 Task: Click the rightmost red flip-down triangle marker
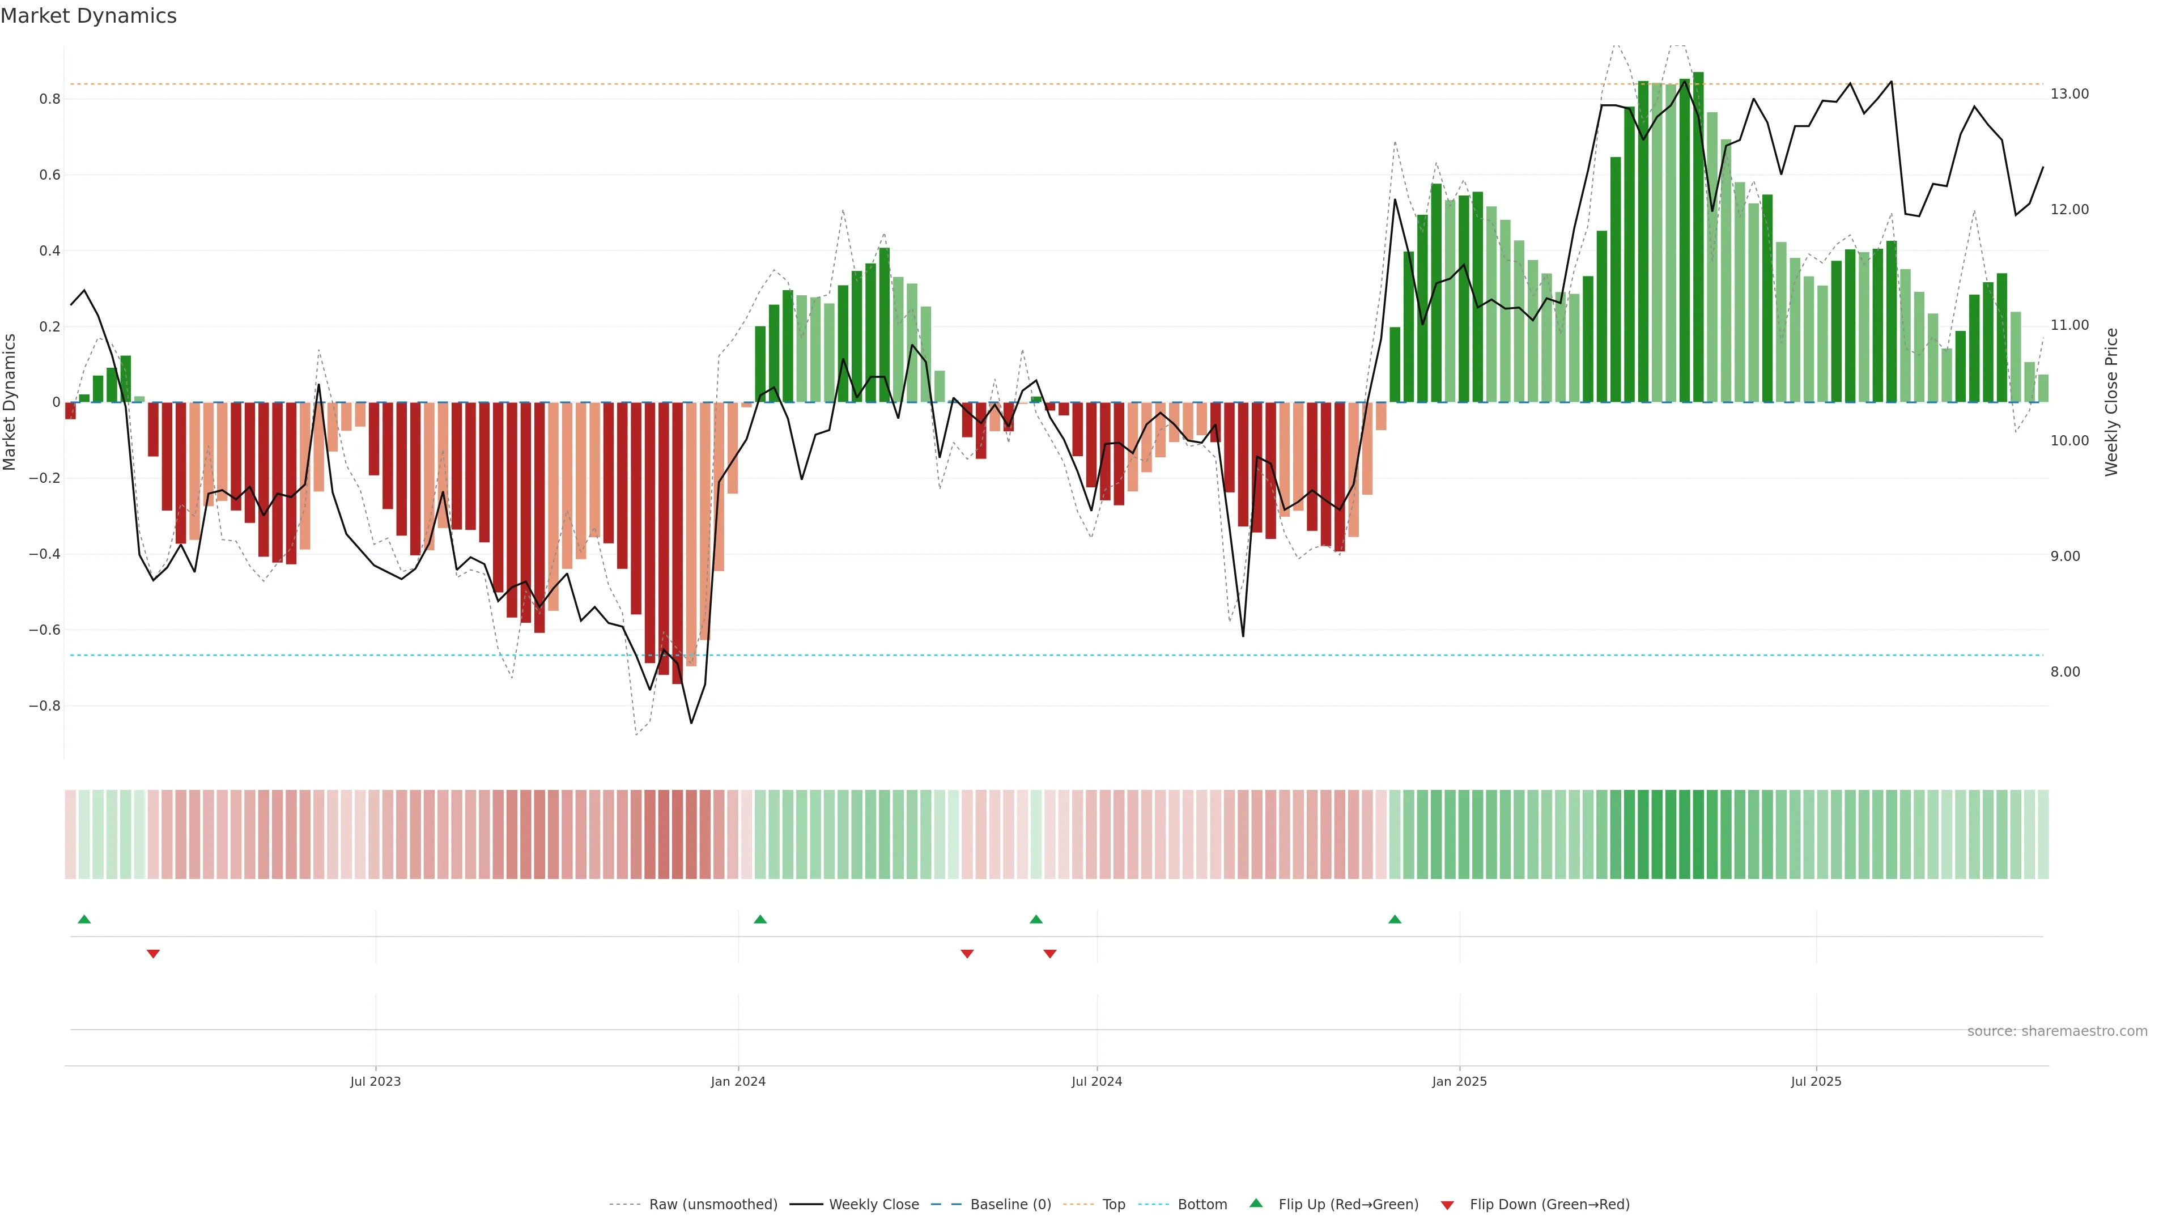point(1050,954)
